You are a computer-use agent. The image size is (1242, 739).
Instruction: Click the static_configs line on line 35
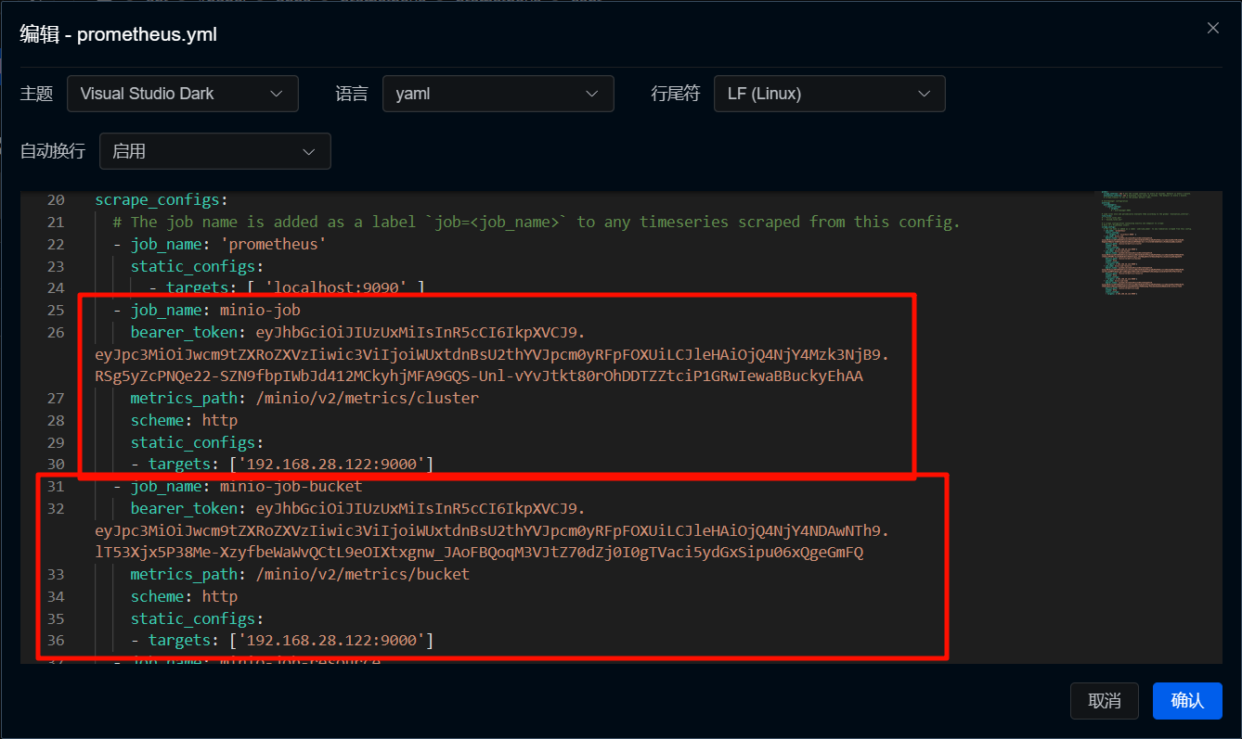[197, 618]
